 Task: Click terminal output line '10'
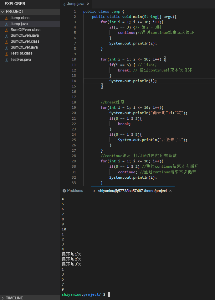tap(64, 229)
